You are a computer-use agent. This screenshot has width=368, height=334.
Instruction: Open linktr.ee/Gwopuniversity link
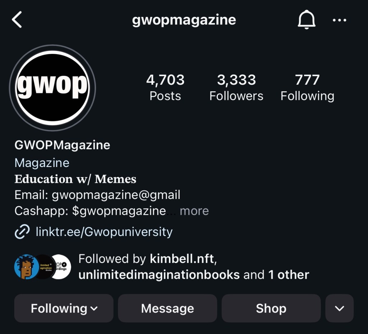coord(104,232)
